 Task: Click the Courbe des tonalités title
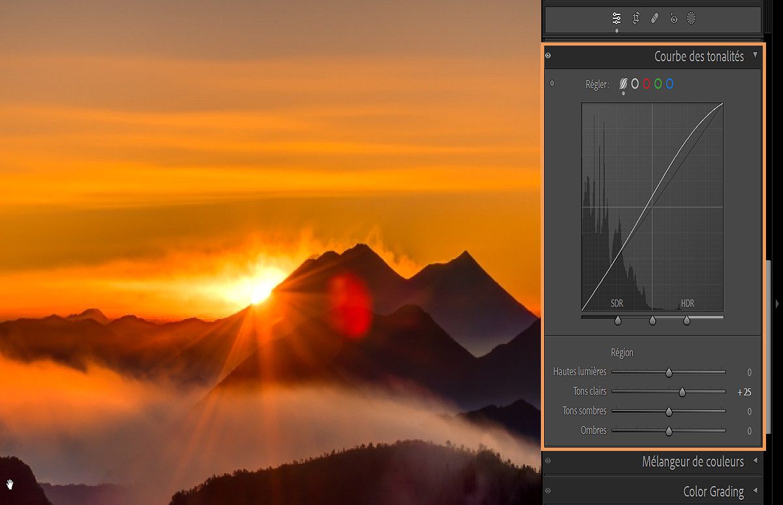click(x=699, y=57)
